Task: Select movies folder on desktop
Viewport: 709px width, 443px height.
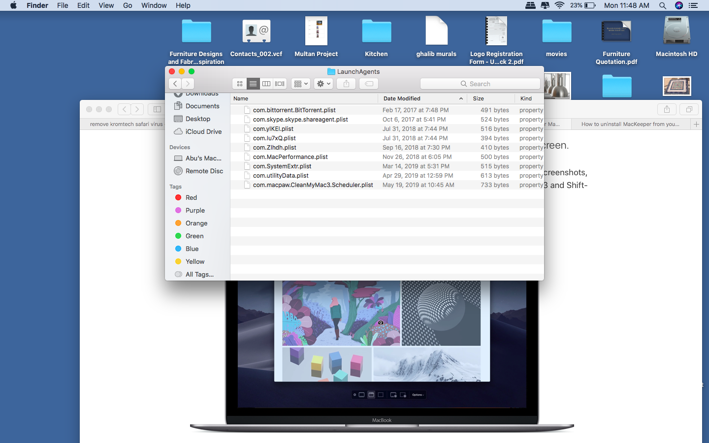Action: click(556, 37)
